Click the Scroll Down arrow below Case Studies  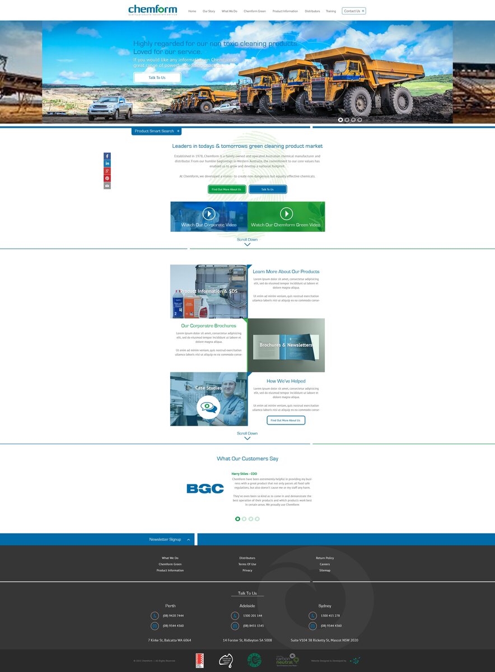pyautogui.click(x=247, y=438)
